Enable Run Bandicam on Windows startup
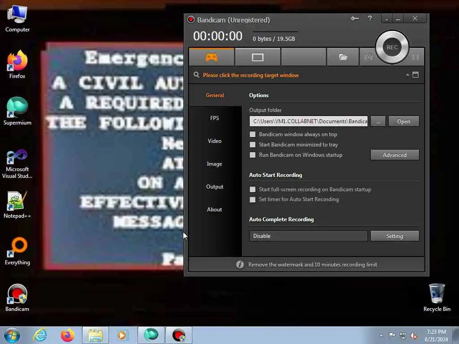 (x=252, y=155)
